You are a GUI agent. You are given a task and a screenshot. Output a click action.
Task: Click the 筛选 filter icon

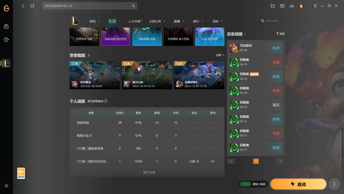277,34
